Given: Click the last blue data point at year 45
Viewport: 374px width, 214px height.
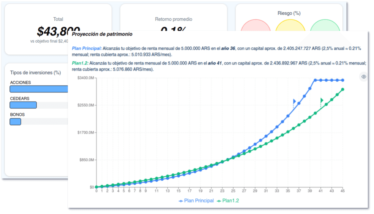Looking at the screenshot, I should [x=342, y=80].
